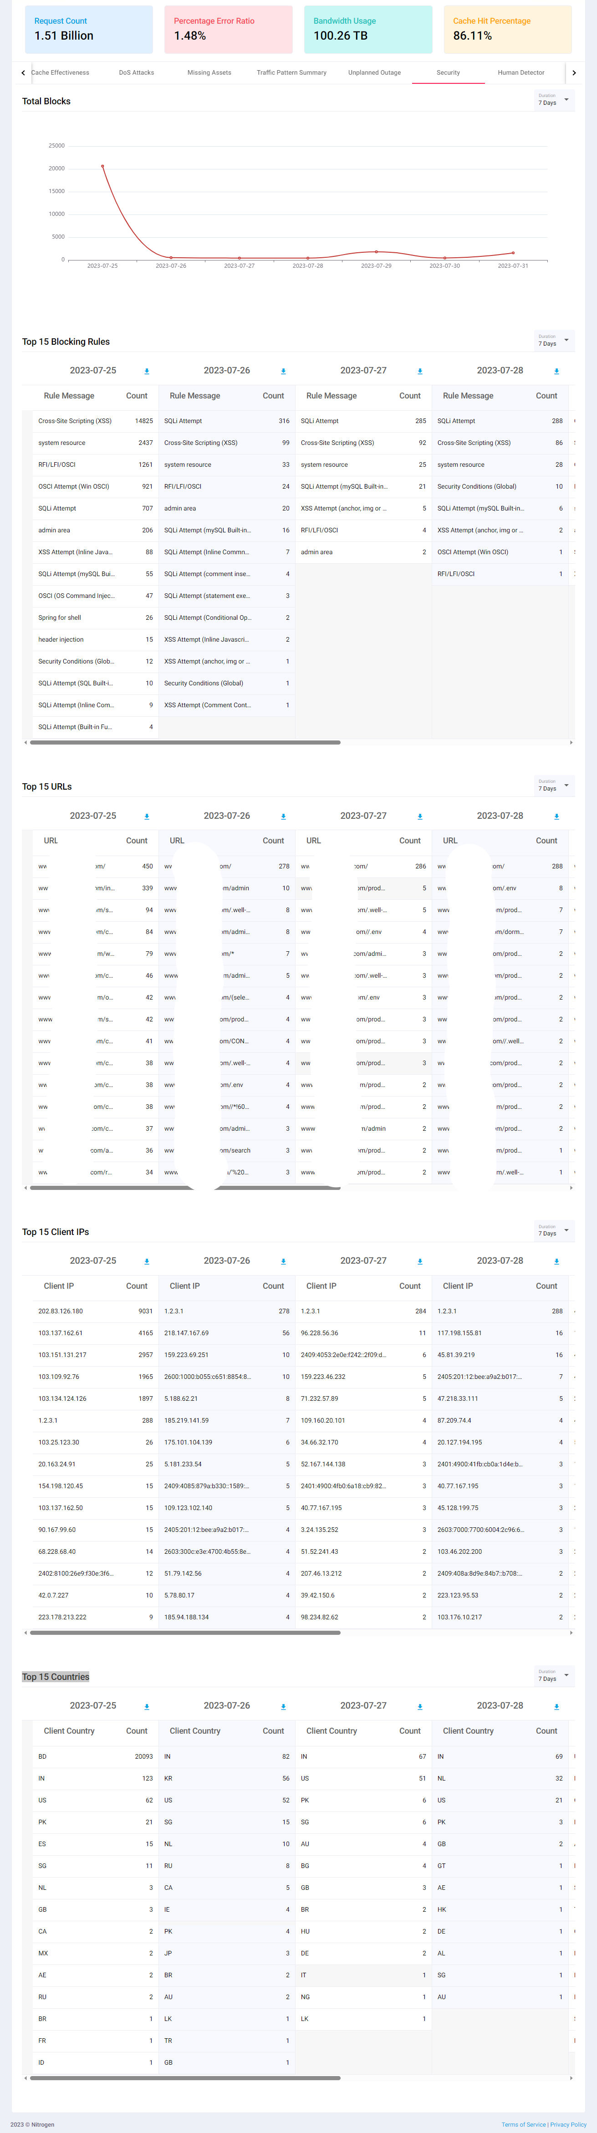The height and width of the screenshot is (2133, 597).
Task: Click the countries table horizontal scrollbar
Action: (184, 2077)
